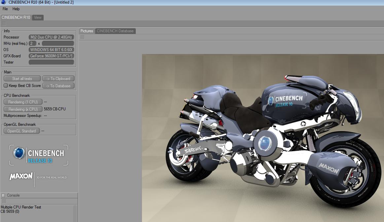Viewport: 384px width, 222px height.
Task: Click the To Database button
Action: pyautogui.click(x=58, y=86)
